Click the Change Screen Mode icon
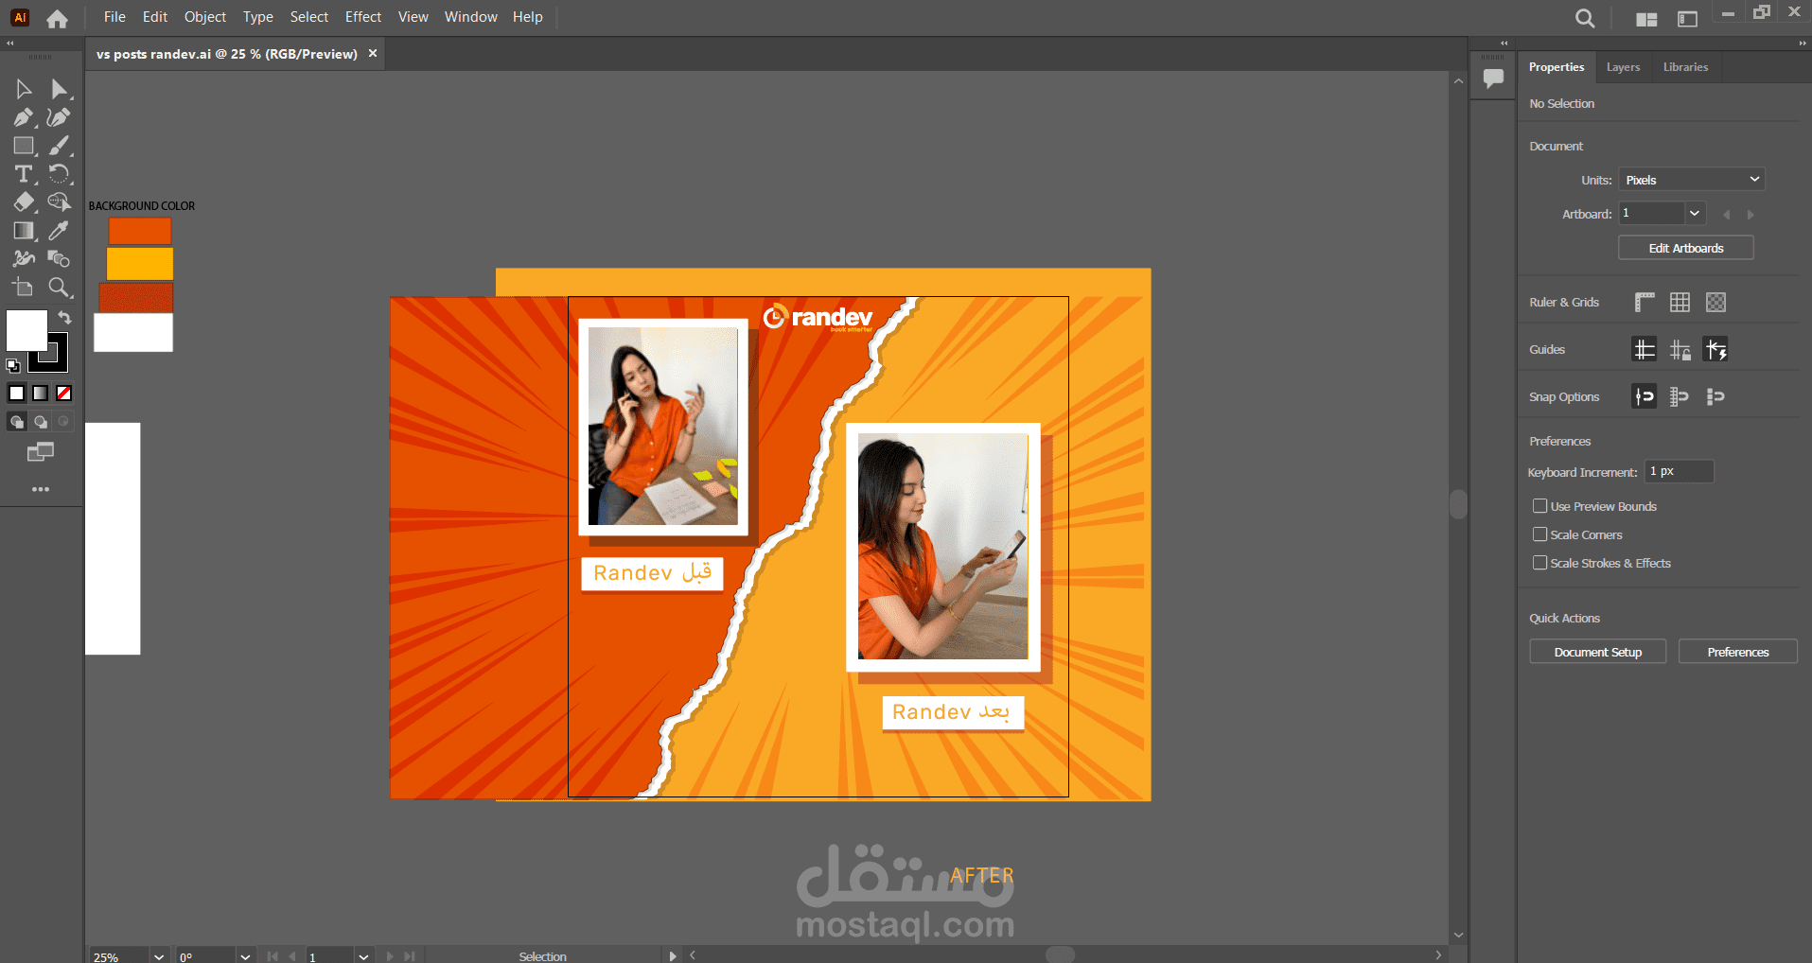Screen dimensions: 1812x963 41,452
